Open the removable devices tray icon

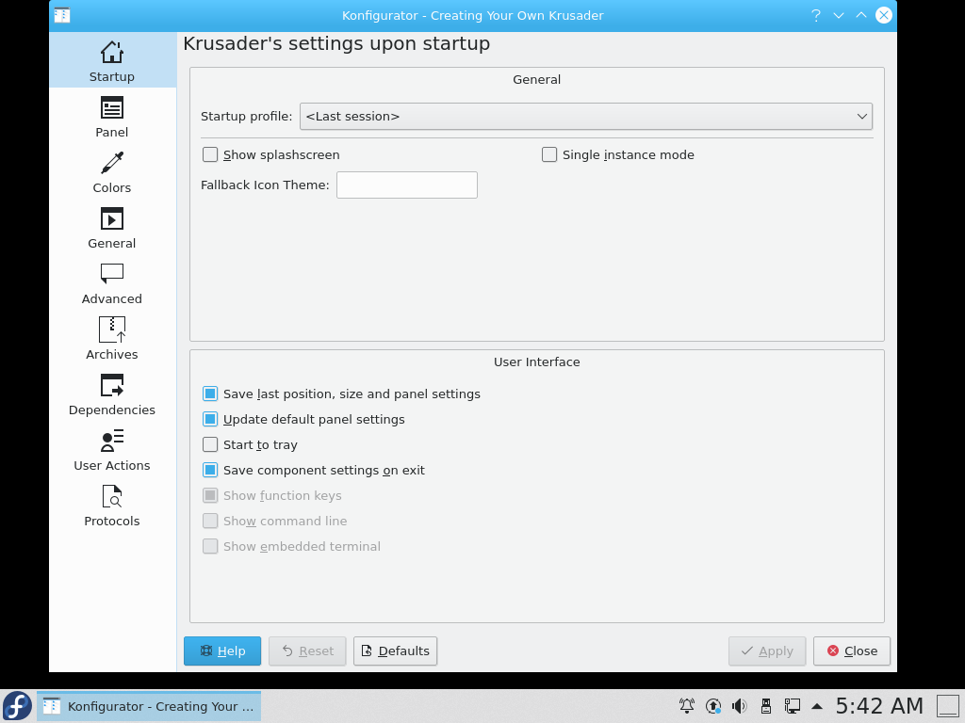(x=765, y=706)
